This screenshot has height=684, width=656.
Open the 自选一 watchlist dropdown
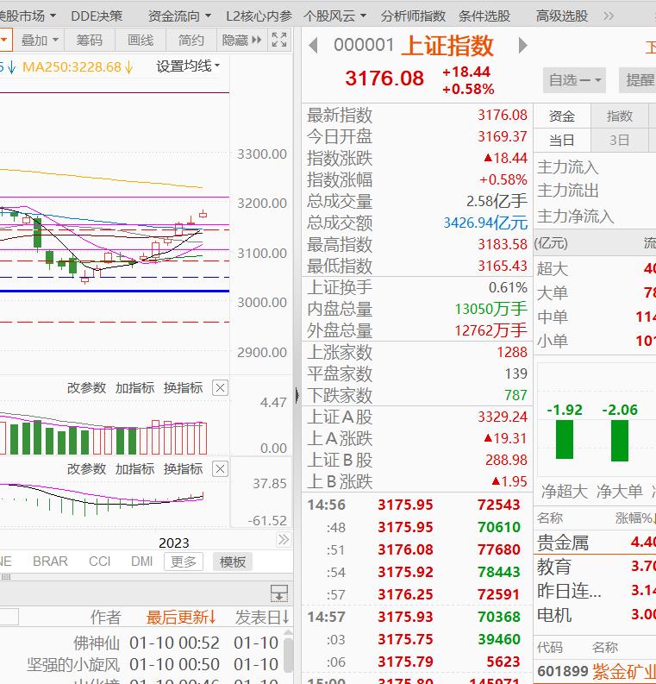[x=574, y=80]
